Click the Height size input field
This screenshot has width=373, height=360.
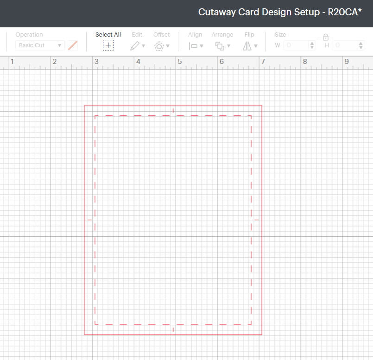click(344, 45)
